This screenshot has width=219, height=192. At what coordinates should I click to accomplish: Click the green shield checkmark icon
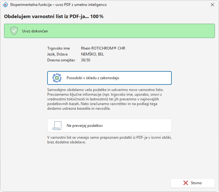14,31
